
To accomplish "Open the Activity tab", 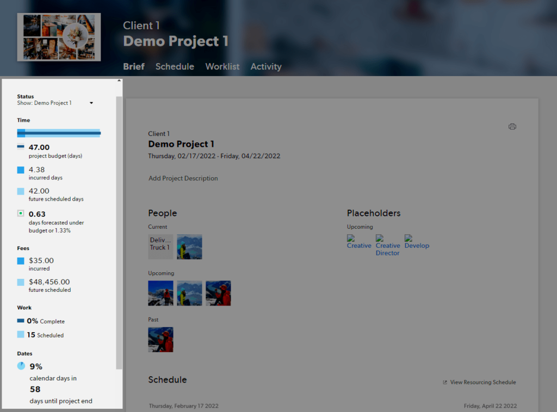I will tap(266, 66).
